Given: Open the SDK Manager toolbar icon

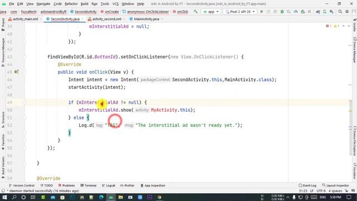Looking at the screenshot, I should tap(331, 11).
